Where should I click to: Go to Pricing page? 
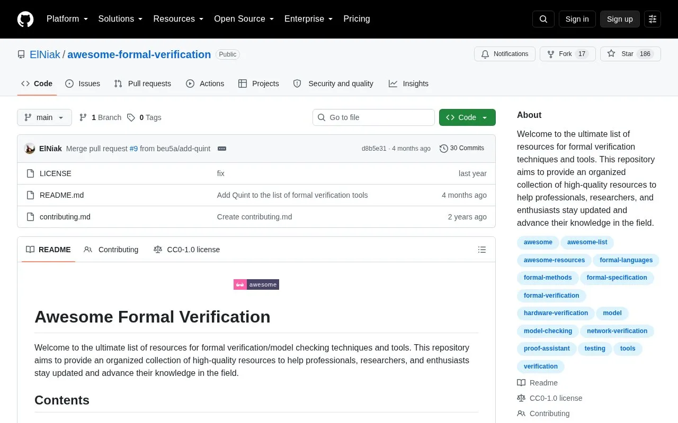356,19
